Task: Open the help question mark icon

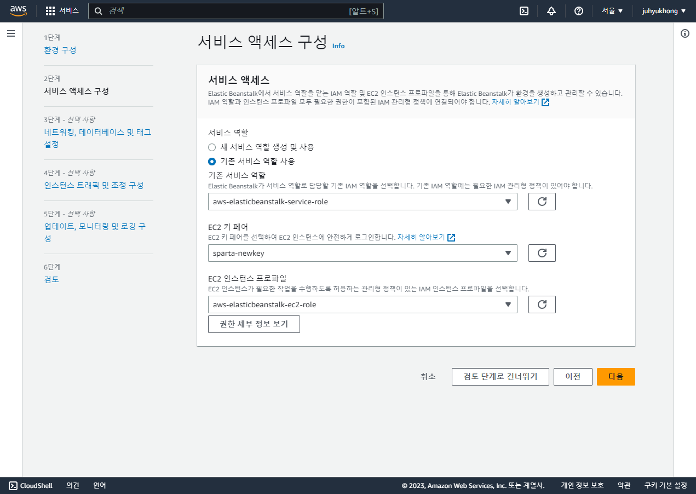Action: coord(579,11)
